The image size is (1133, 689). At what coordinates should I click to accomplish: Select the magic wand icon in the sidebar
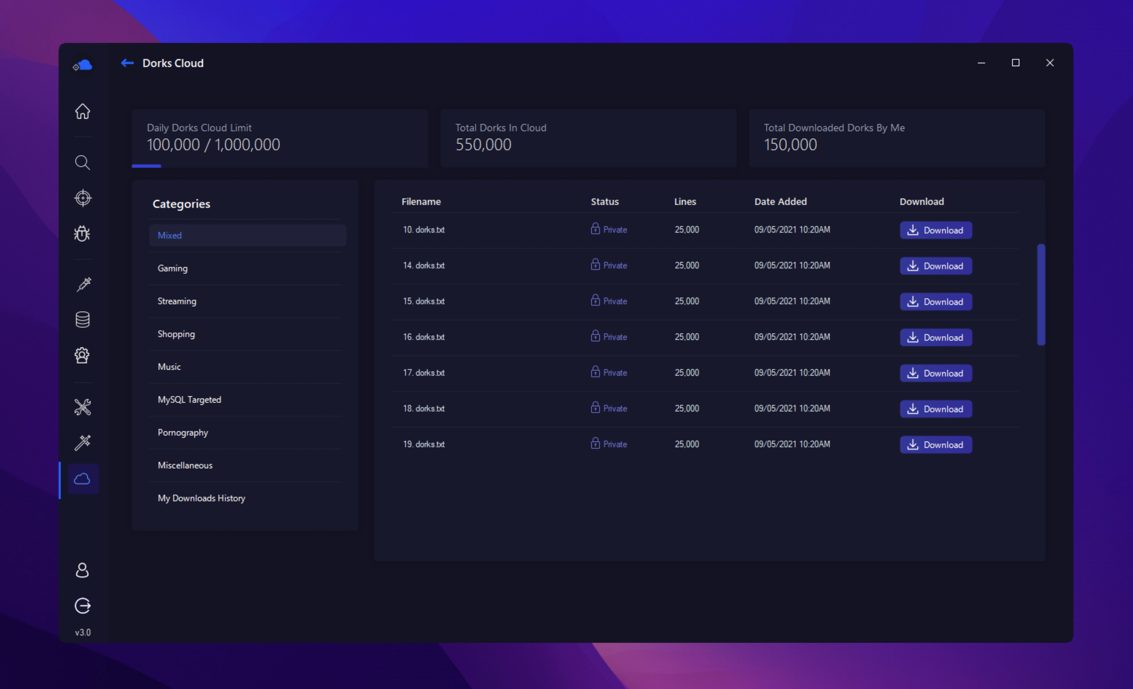tap(83, 443)
